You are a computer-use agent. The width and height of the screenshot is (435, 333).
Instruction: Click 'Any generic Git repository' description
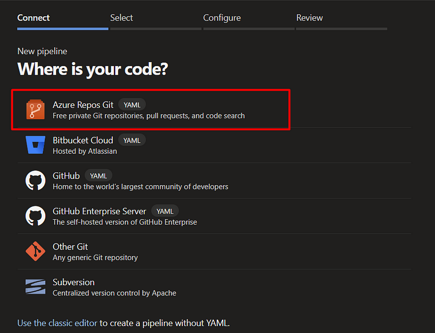pos(95,257)
